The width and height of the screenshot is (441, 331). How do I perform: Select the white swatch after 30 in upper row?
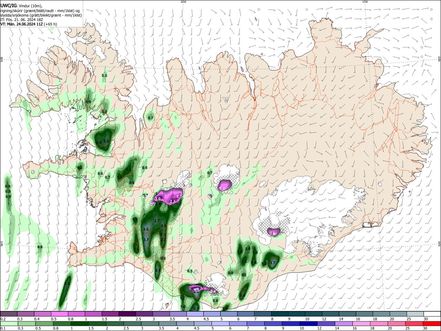click(x=432, y=314)
